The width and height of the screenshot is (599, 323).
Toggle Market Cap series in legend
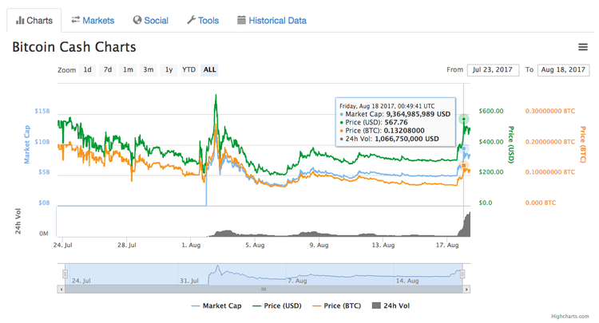[x=216, y=305]
